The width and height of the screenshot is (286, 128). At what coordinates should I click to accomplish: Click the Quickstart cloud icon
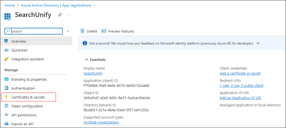pos(7,50)
